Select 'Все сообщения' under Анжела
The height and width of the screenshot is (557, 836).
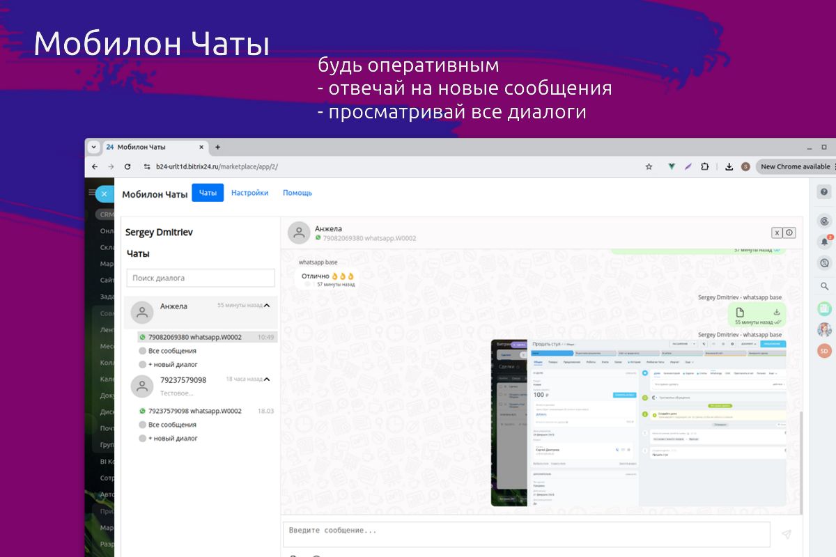(172, 351)
